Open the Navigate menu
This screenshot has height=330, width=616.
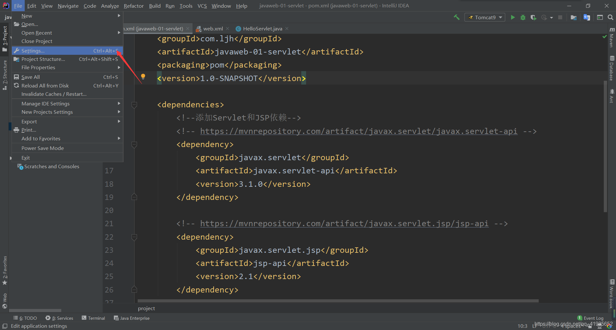pos(68,6)
